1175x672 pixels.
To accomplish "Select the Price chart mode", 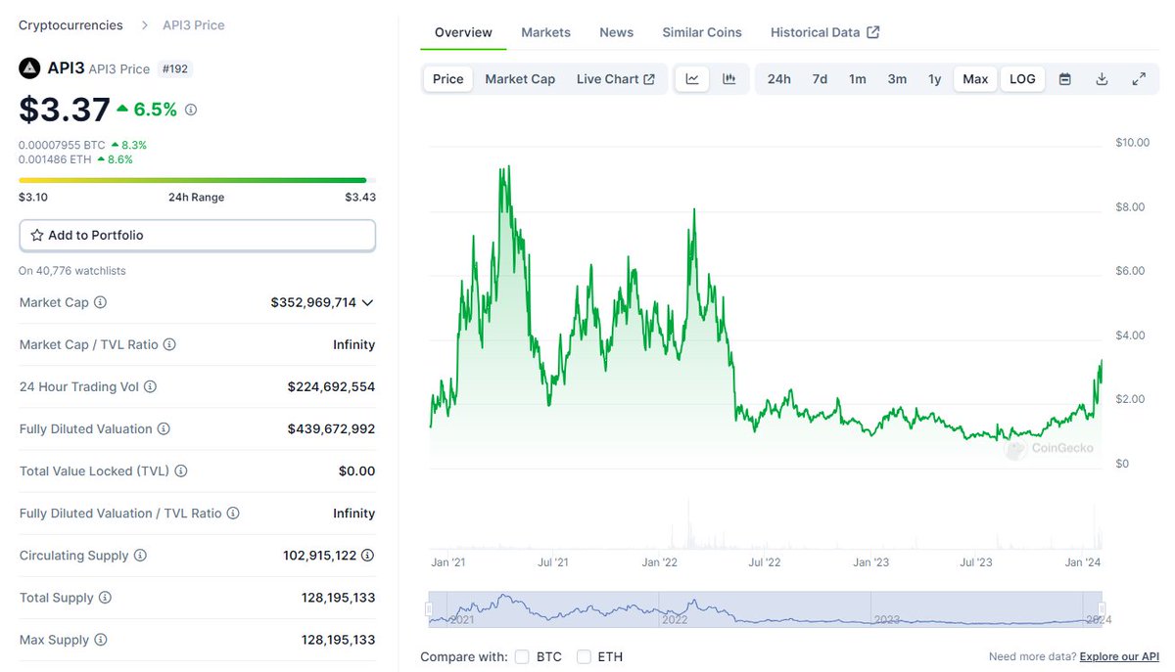I will pos(448,79).
